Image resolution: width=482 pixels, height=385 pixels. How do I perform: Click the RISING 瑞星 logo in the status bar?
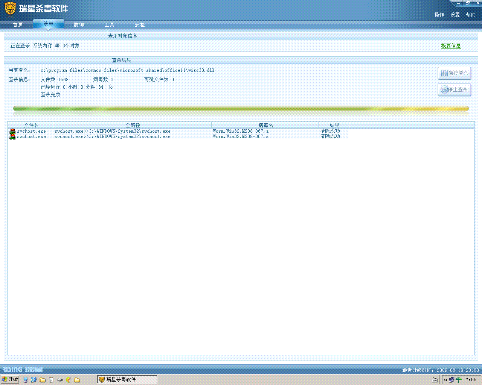click(23, 370)
